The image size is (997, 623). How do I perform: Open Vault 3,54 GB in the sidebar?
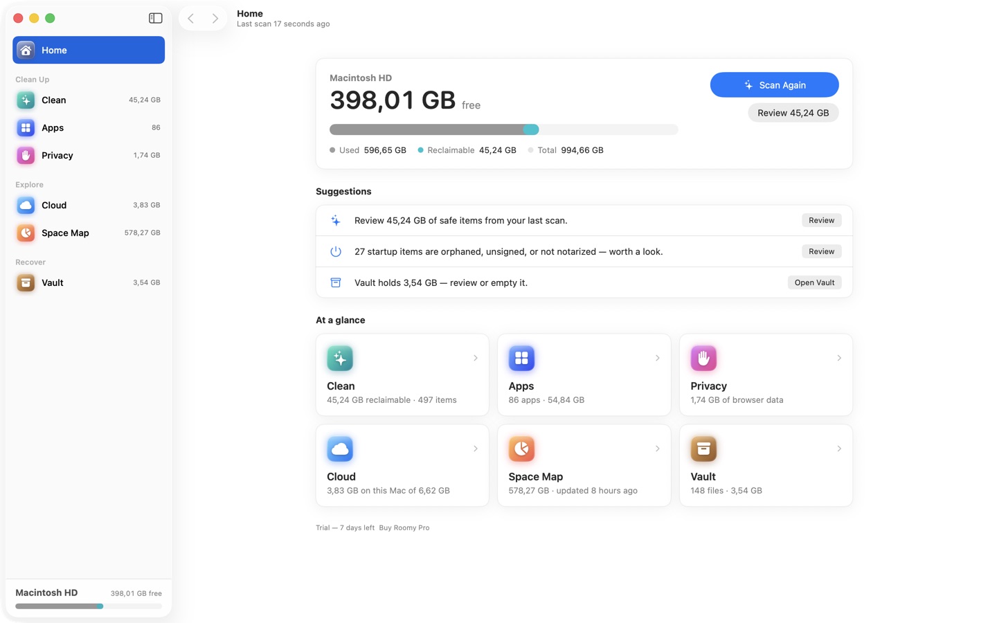[x=89, y=282]
